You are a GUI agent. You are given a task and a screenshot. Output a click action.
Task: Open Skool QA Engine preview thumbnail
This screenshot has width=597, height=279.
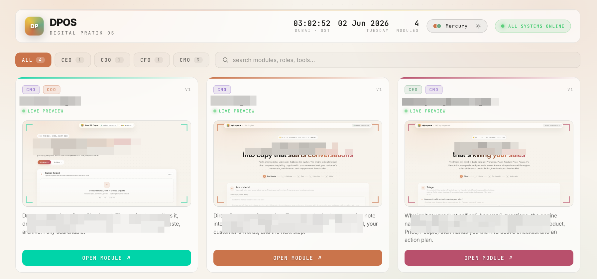tap(107, 164)
